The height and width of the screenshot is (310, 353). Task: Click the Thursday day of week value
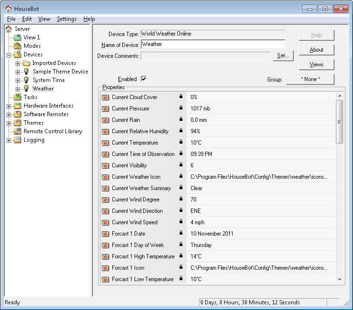click(201, 245)
